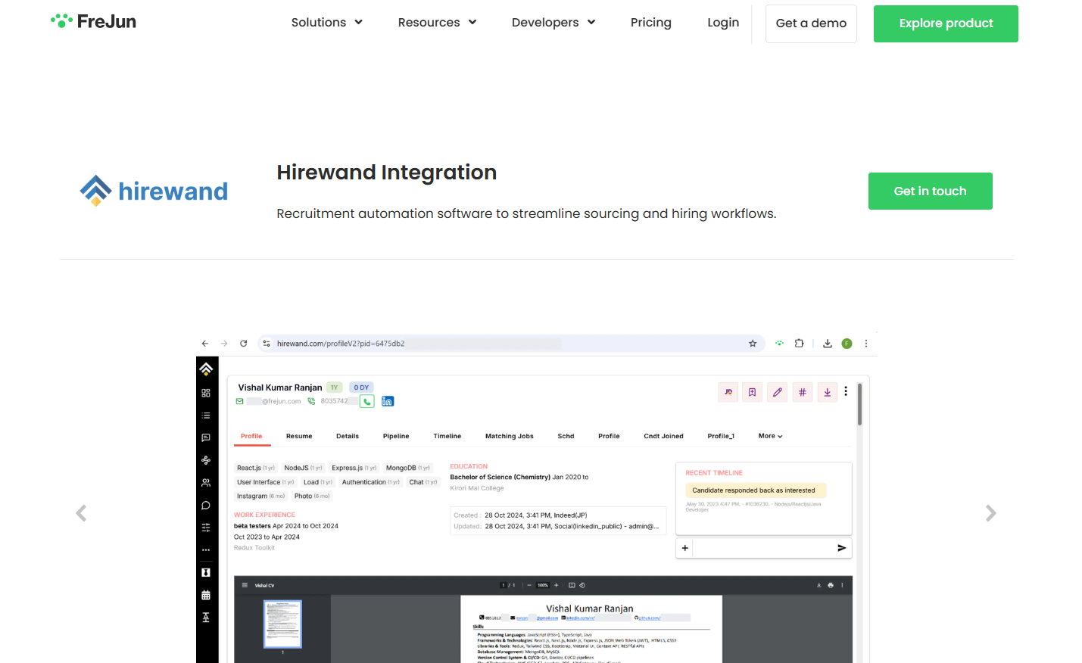This screenshot has height=663, width=1082.
Task: Switch to the Resume tab
Action: tap(299, 436)
